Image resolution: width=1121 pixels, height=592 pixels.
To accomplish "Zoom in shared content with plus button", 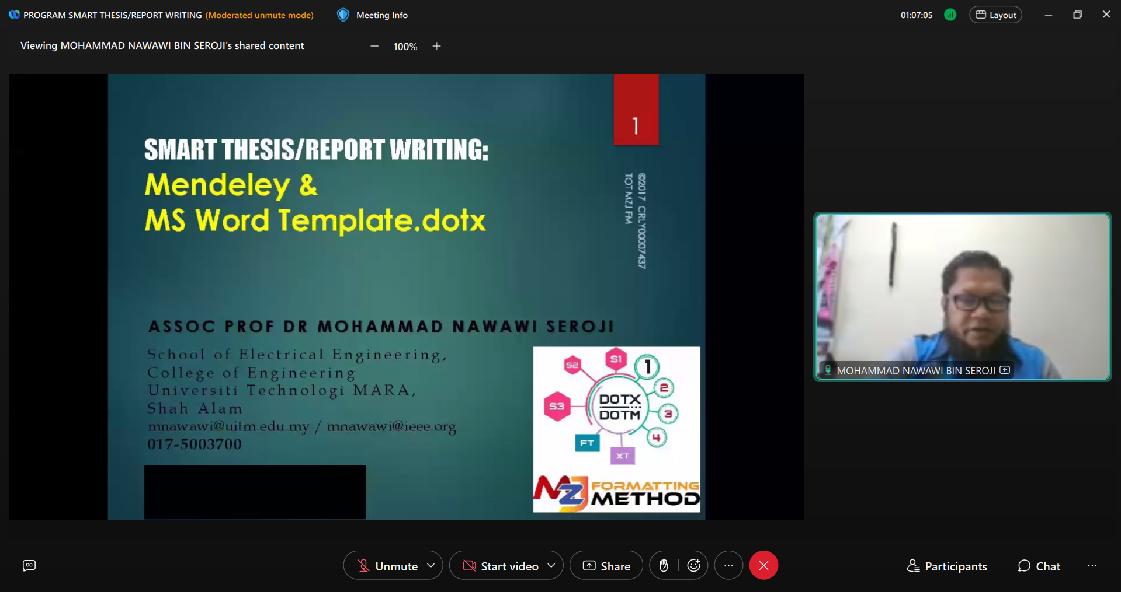I will pos(436,46).
